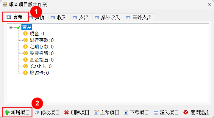Select the 悠遊卡: 0 item
This screenshot has height=118, width=214.
pos(39,73)
